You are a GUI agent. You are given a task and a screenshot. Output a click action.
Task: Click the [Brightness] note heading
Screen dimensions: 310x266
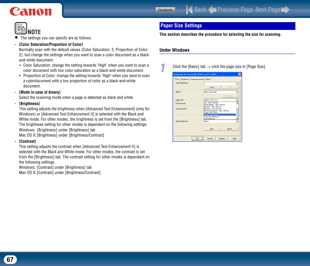coord(29,103)
